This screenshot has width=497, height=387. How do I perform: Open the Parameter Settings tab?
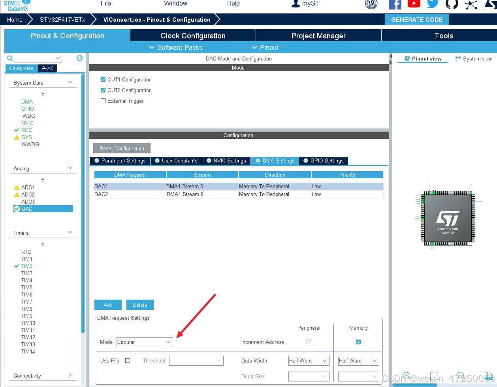[120, 161]
